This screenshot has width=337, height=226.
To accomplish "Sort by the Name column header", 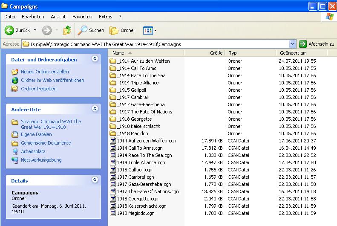I will (x=146, y=53).
